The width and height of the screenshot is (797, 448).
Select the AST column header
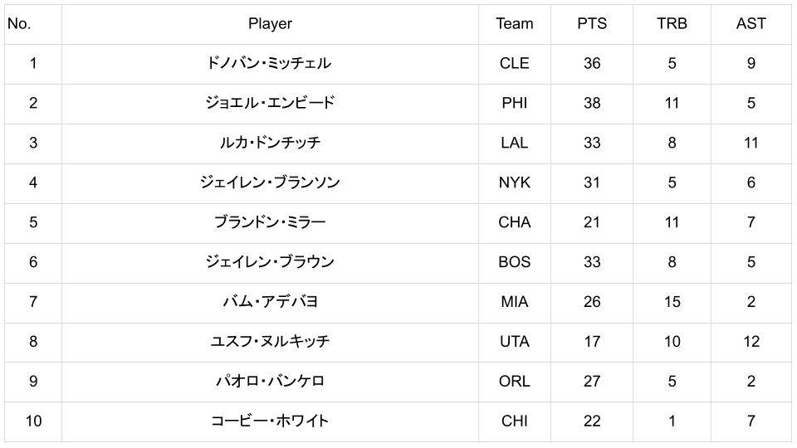[751, 24]
